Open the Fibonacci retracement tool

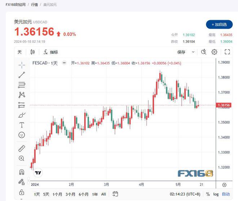22,85
